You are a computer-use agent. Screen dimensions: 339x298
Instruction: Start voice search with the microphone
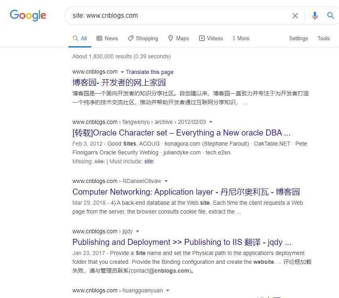point(315,16)
